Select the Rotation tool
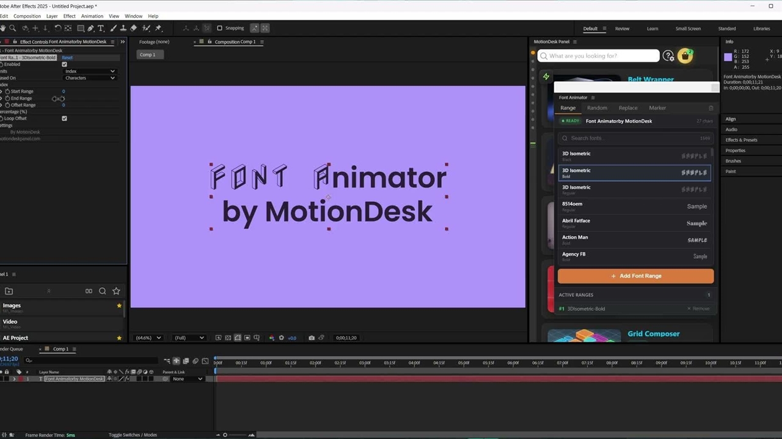782x439 pixels. tap(57, 28)
